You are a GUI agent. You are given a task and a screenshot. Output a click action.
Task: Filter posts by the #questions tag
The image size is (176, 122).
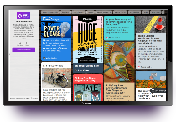point(134,13)
